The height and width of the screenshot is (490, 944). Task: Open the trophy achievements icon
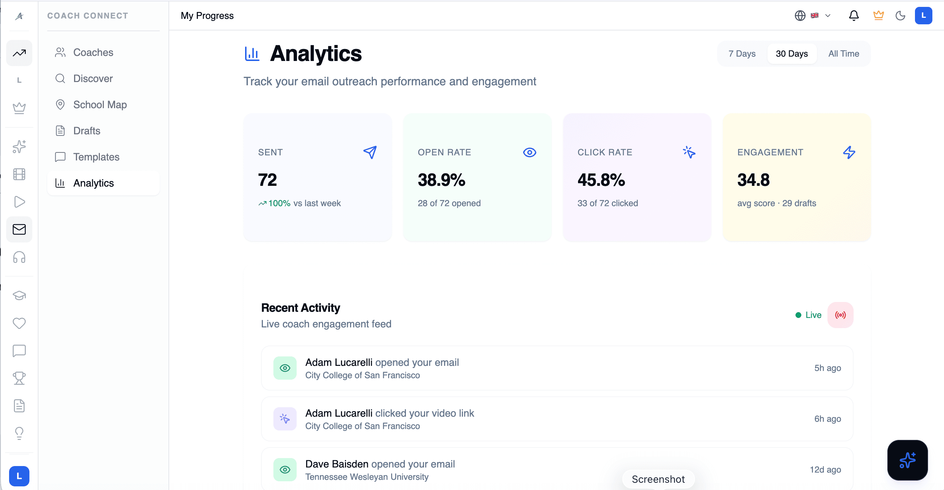(19, 378)
